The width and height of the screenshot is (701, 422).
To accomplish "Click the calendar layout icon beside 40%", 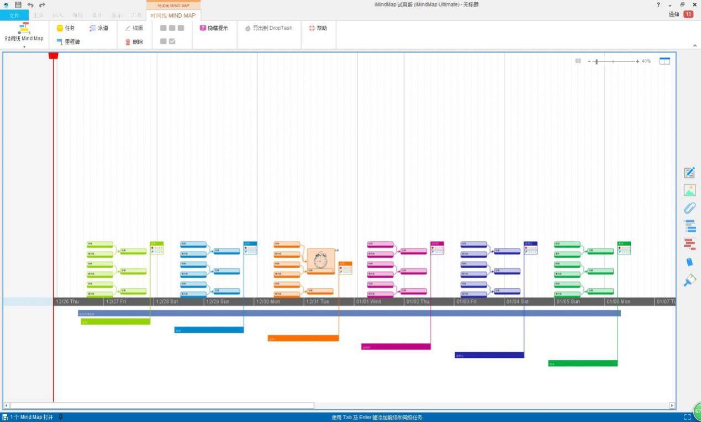I will tap(665, 61).
